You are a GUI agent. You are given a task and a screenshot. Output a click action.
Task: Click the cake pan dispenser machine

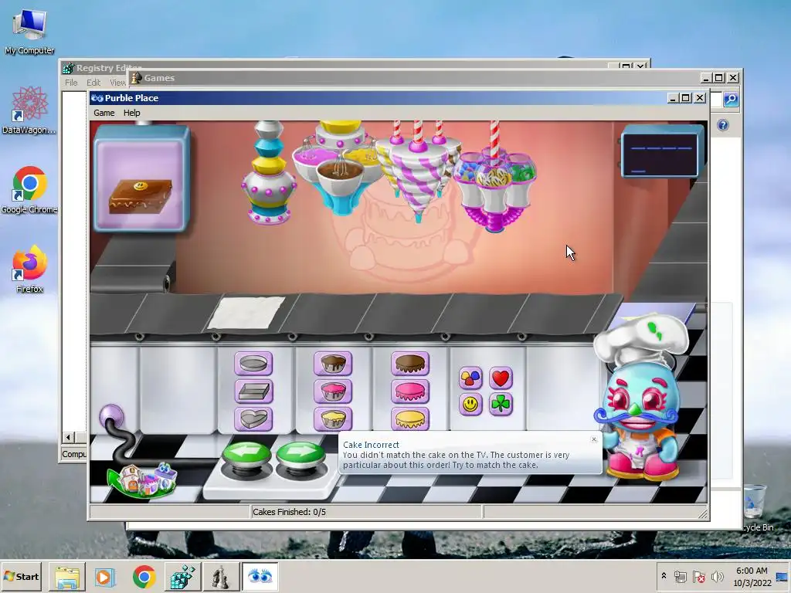pos(268,172)
